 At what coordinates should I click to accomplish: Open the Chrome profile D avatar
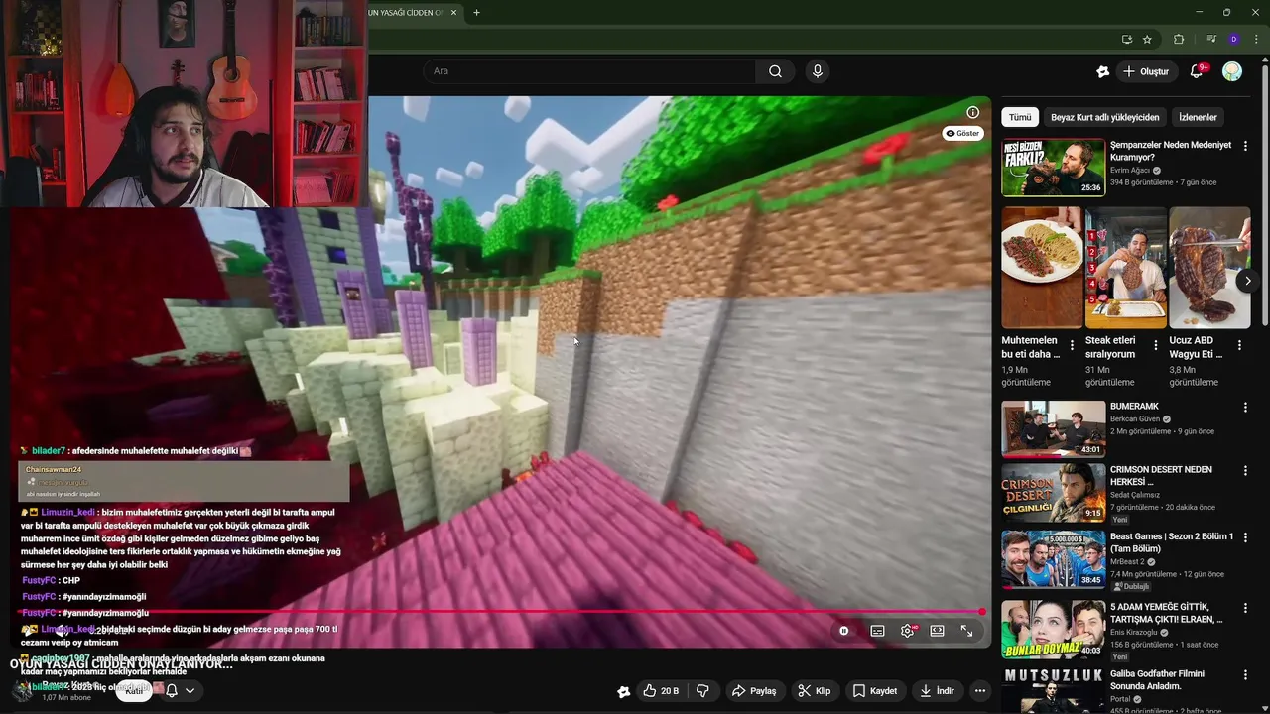click(1233, 40)
